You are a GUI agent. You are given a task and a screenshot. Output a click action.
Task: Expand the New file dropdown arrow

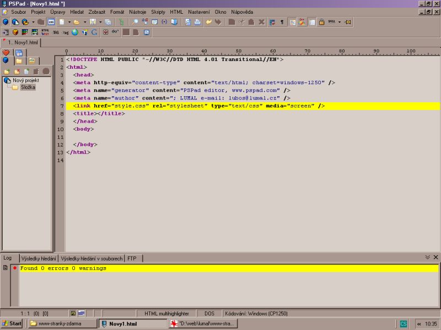point(68,22)
